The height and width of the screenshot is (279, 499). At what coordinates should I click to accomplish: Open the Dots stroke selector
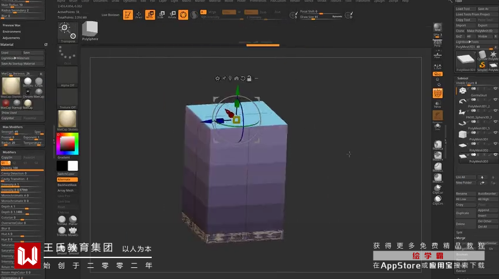[x=68, y=55]
